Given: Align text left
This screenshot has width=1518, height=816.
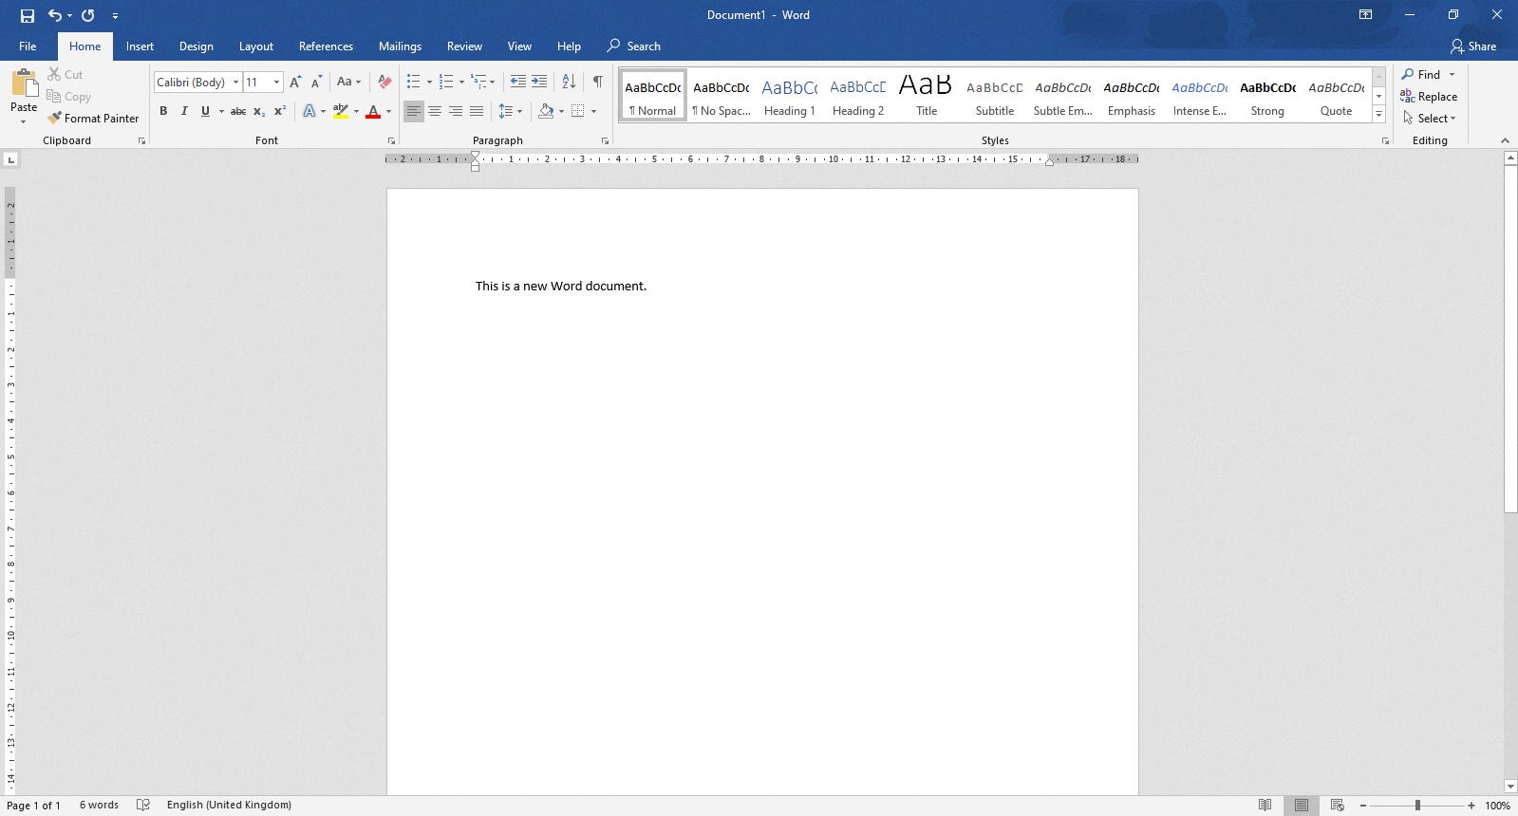Looking at the screenshot, I should pos(413,111).
